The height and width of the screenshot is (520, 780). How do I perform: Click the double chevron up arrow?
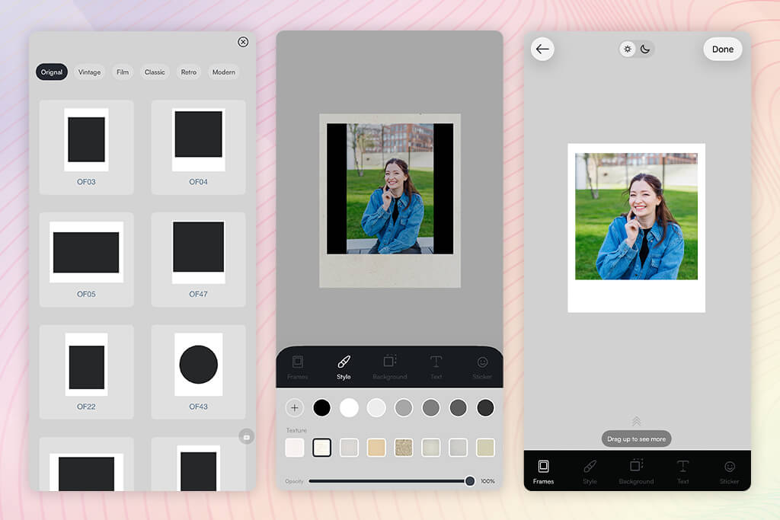(636, 422)
